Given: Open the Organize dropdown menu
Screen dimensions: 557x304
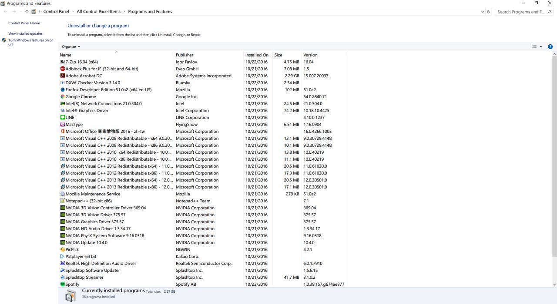Looking at the screenshot, I should (71, 46).
